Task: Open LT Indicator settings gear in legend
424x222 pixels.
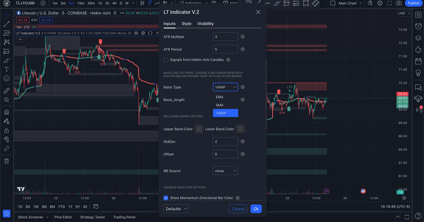Action: pyautogui.click(x=143, y=33)
